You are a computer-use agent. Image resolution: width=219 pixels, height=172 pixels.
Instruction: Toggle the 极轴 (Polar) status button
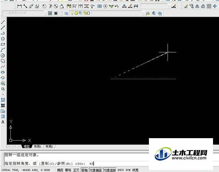point(84,170)
